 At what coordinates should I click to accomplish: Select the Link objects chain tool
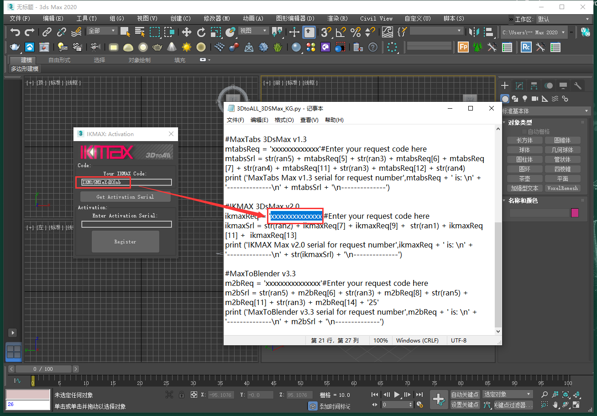click(x=47, y=32)
